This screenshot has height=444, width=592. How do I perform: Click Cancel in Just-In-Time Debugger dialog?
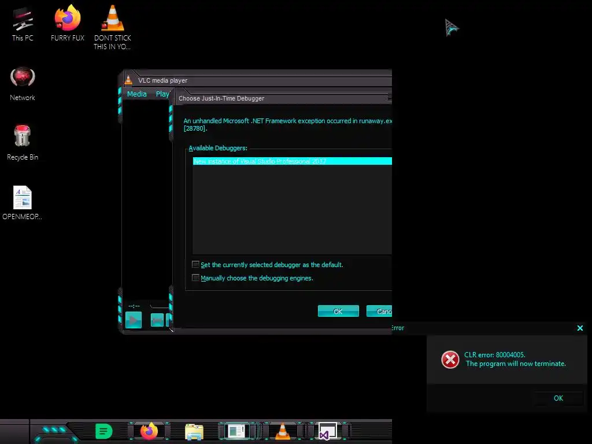click(x=379, y=311)
